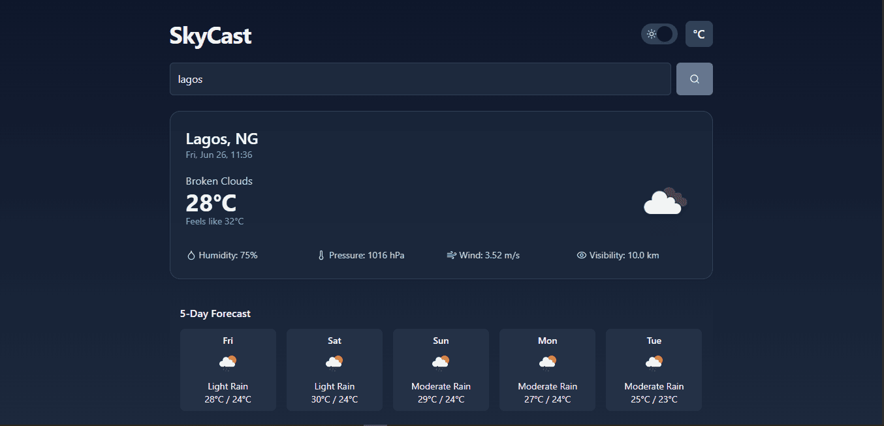Click the 27°C / 24°C temperature range

coord(547,399)
